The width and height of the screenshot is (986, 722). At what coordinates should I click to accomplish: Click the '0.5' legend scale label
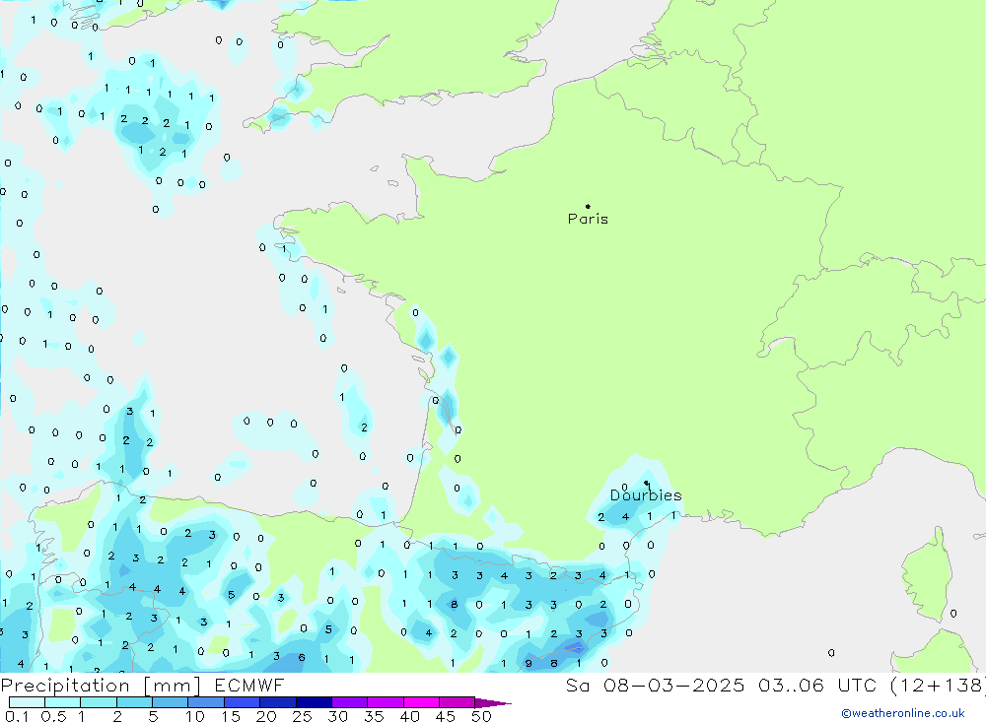point(53,716)
